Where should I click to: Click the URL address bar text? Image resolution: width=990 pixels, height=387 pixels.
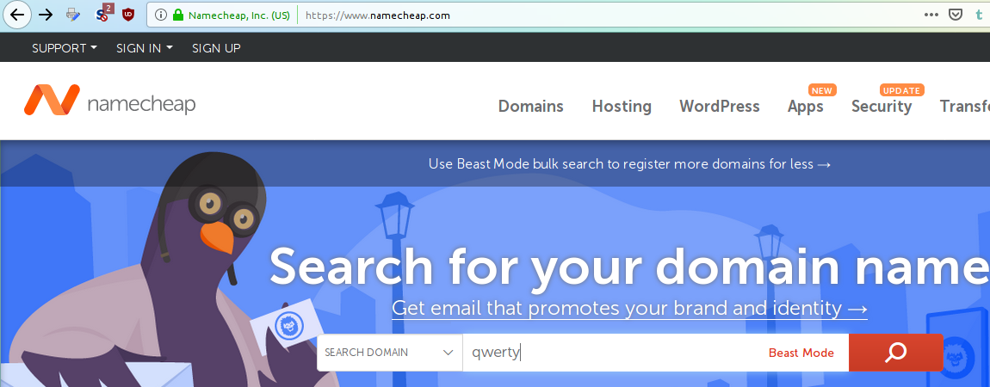coord(378,15)
